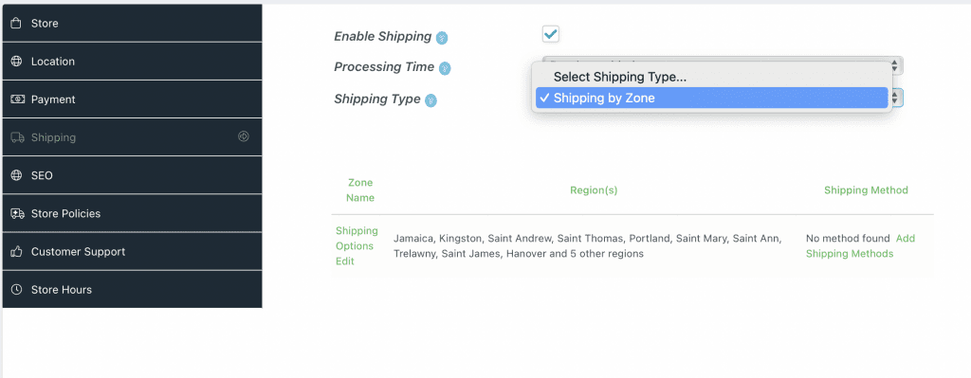The width and height of the screenshot is (971, 378).
Task: Show the Processing Time help icon
Action: click(x=445, y=68)
